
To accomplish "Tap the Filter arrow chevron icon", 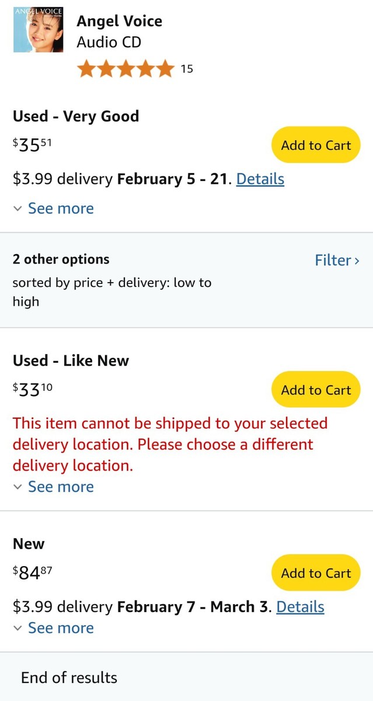I will tap(357, 261).
